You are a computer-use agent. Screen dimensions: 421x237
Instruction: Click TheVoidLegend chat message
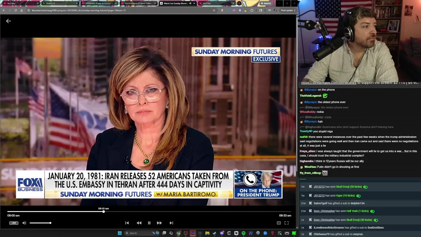click(x=313, y=96)
